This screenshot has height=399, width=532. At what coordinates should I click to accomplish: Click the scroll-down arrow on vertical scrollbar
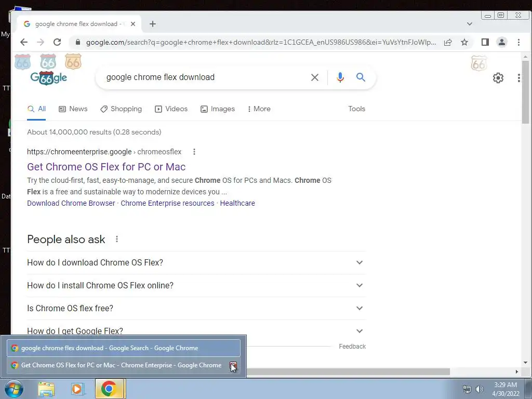click(525, 363)
